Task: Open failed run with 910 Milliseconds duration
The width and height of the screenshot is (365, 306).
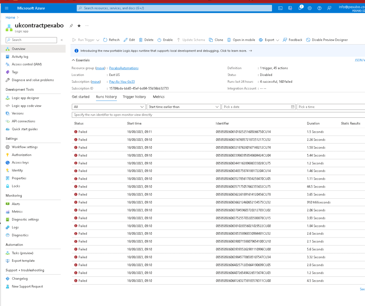Action: tap(219, 202)
